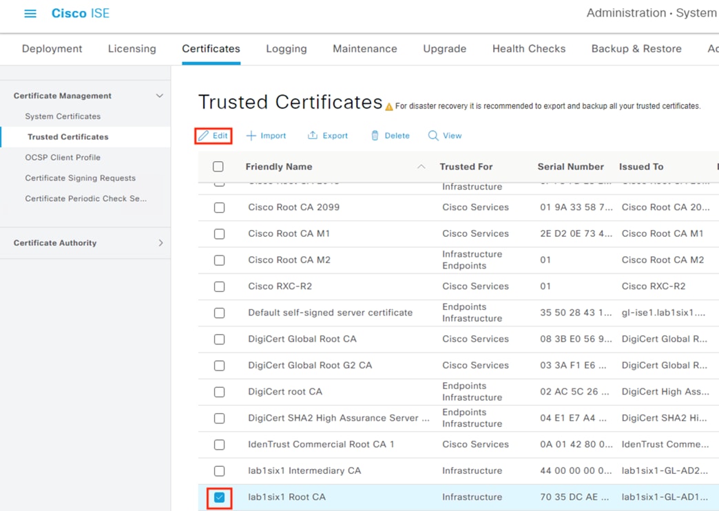This screenshot has width=719, height=511.
Task: Sort by Friendly Name arrow
Action: pos(421,167)
